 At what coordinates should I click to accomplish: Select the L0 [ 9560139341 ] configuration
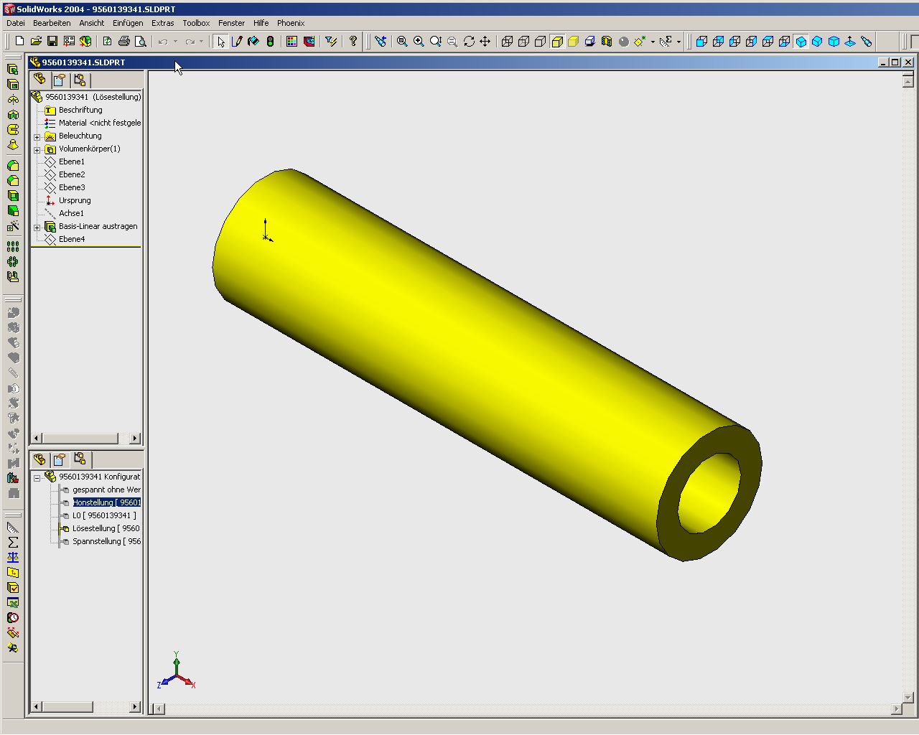pyautogui.click(x=104, y=516)
